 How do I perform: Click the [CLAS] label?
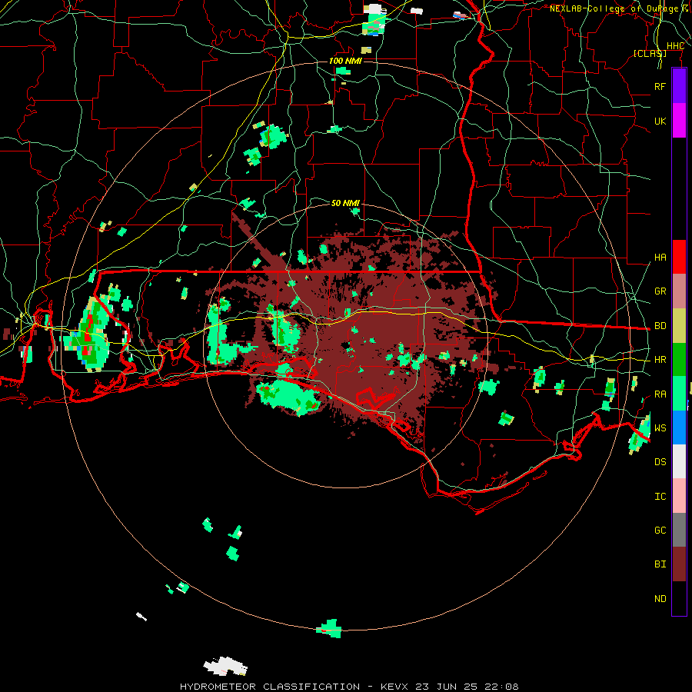(x=650, y=53)
